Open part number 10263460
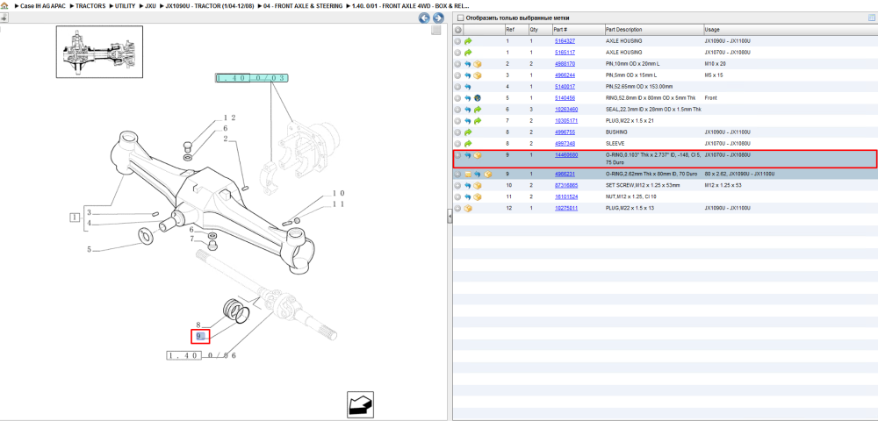This screenshot has width=878, height=421. tap(566, 109)
